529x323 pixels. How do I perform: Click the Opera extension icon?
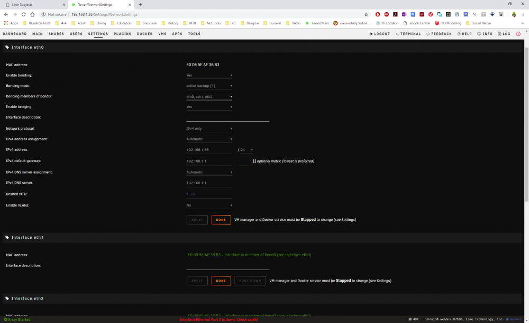point(378,14)
